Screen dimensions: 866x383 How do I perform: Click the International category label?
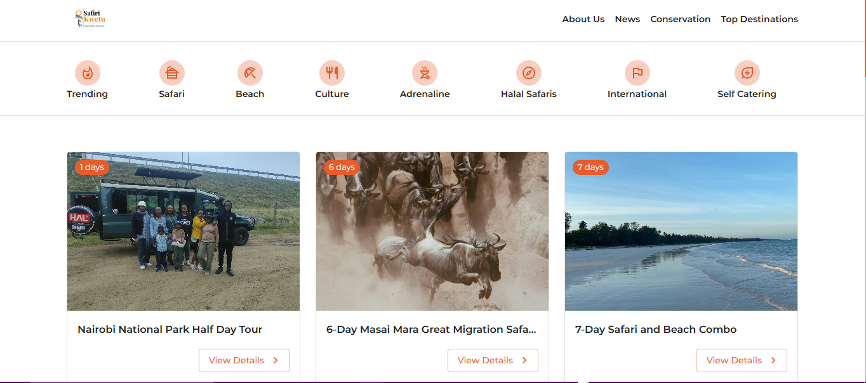[x=637, y=94]
